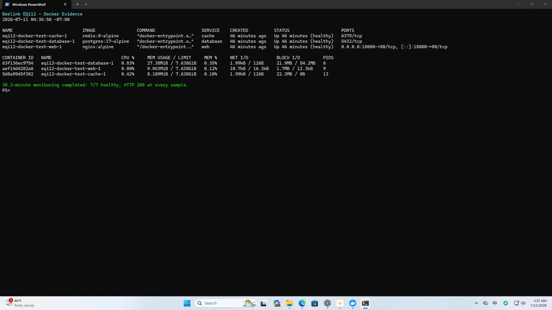Switch the Chinese input method indicator
The height and width of the screenshot is (310, 552).
(x=495, y=303)
